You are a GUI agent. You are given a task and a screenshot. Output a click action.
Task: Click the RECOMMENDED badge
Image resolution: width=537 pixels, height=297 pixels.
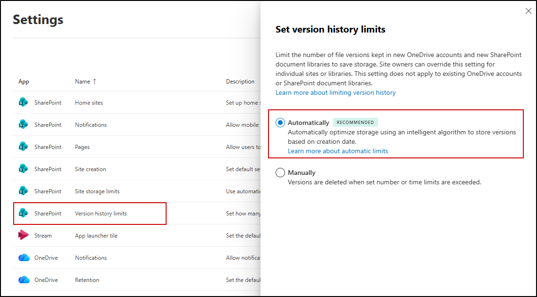(355, 123)
